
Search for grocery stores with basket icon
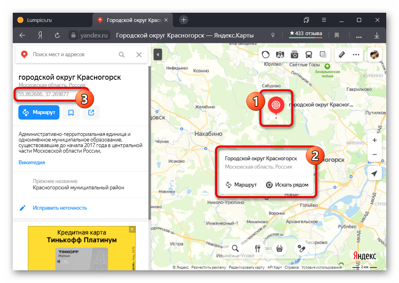tap(279, 248)
